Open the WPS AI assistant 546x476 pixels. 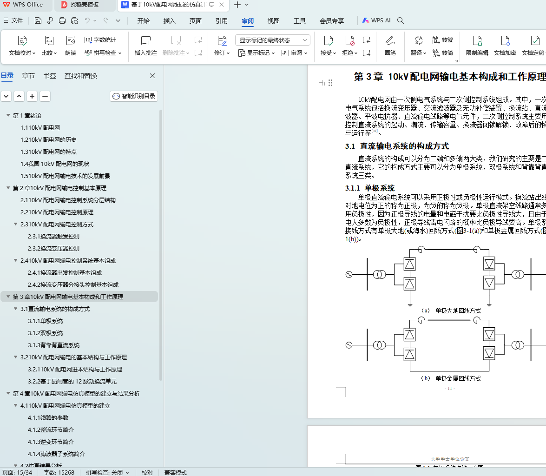(x=376, y=20)
